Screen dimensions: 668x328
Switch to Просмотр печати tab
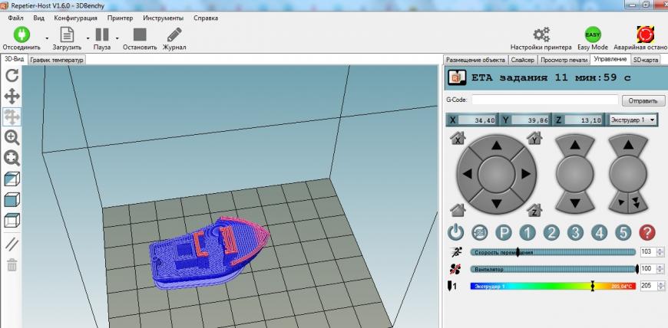564,60
